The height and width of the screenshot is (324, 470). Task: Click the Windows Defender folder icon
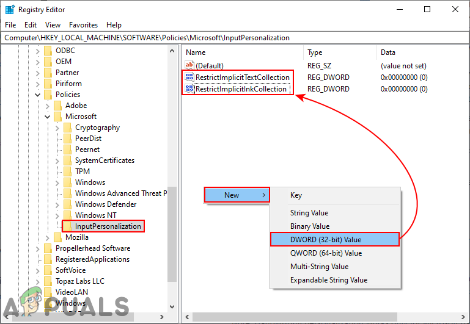[x=67, y=204]
